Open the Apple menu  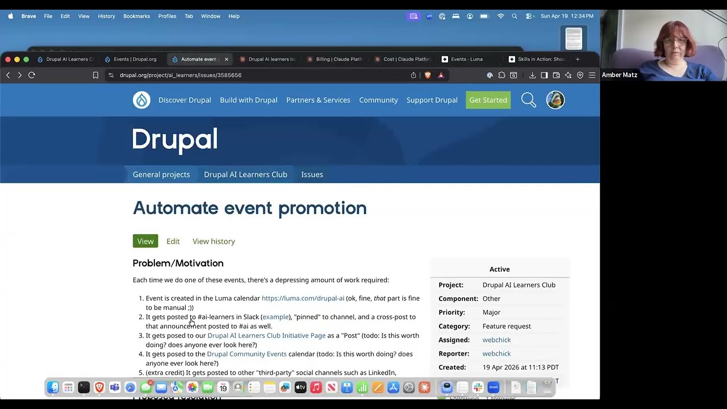tap(11, 16)
